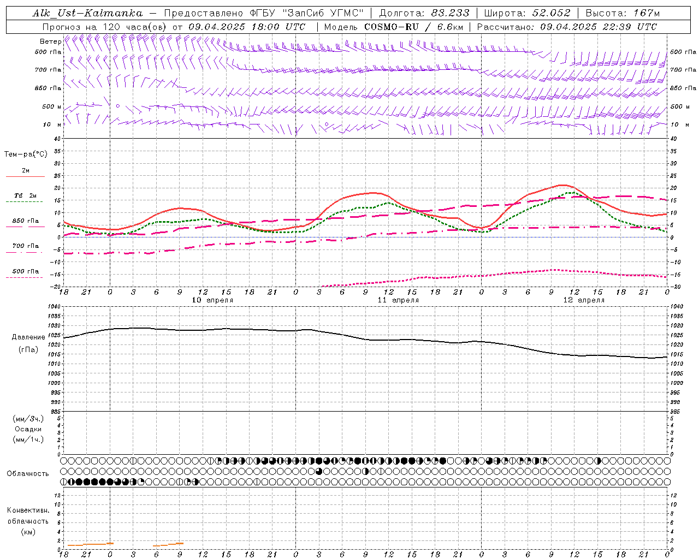This screenshot has height=559, width=699.
Task: Click the 12 апреля date label
Action: pyautogui.click(x=584, y=300)
